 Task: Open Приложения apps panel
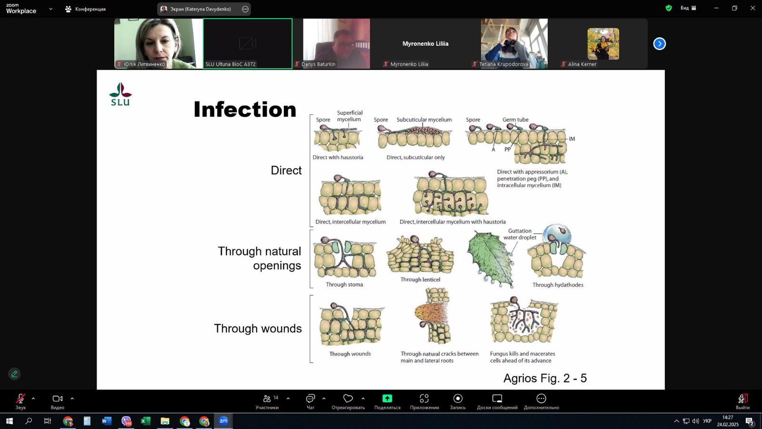pos(424,401)
